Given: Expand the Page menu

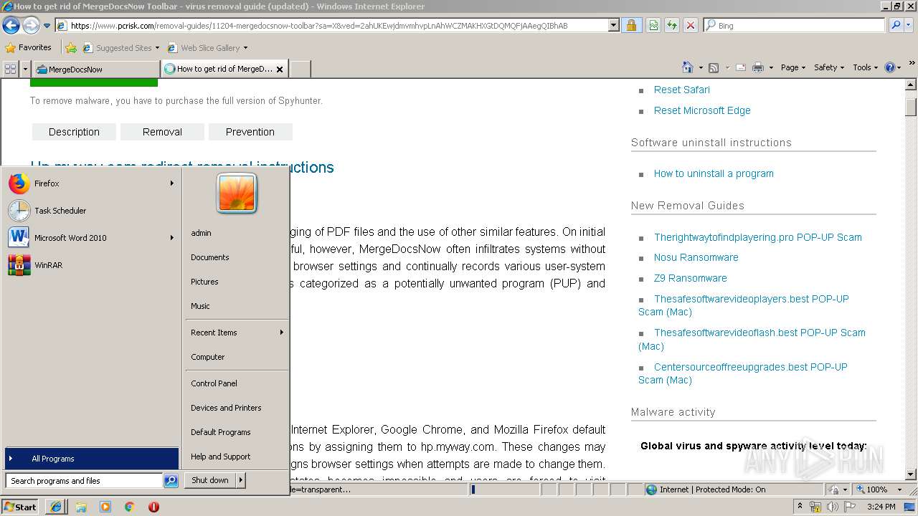Looking at the screenshot, I should 792,67.
